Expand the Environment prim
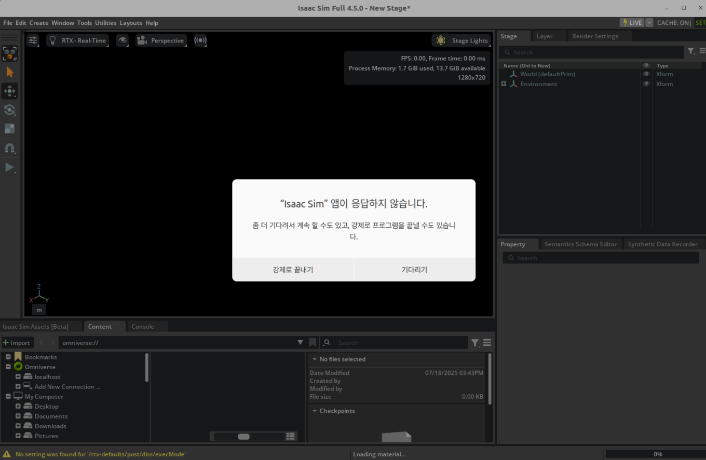 click(x=504, y=84)
